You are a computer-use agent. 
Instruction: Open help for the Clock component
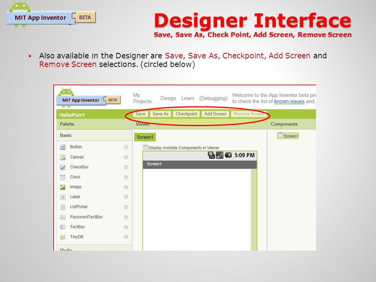click(126, 177)
